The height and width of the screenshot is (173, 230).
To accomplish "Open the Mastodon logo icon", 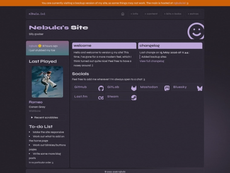I will tap(167, 88).
